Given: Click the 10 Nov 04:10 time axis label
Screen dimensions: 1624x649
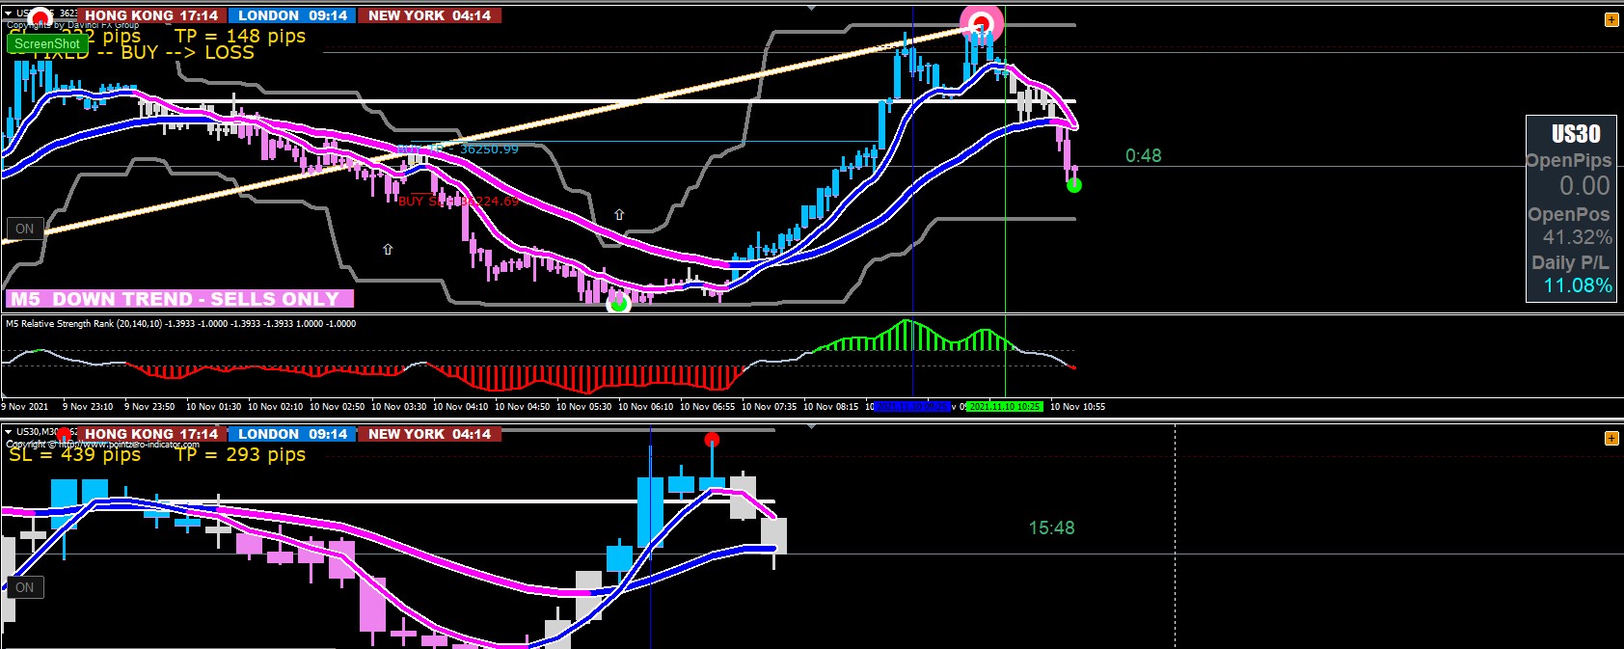Looking at the screenshot, I should tap(460, 407).
